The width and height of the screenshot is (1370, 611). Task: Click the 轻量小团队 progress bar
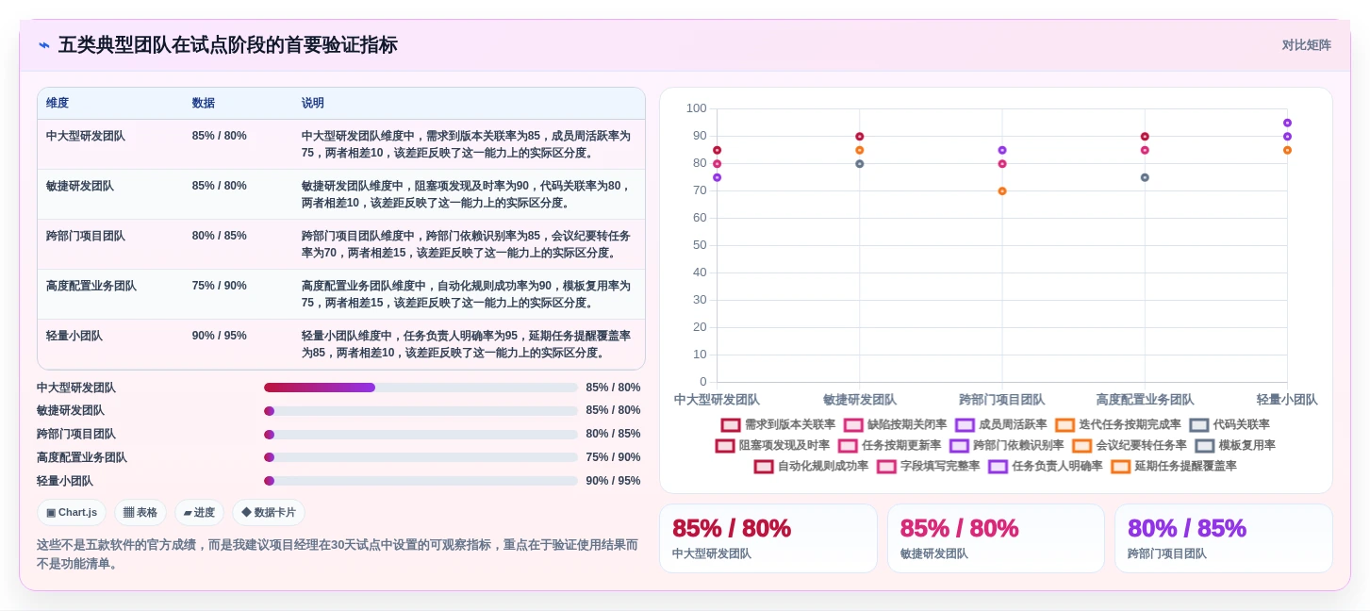(421, 481)
